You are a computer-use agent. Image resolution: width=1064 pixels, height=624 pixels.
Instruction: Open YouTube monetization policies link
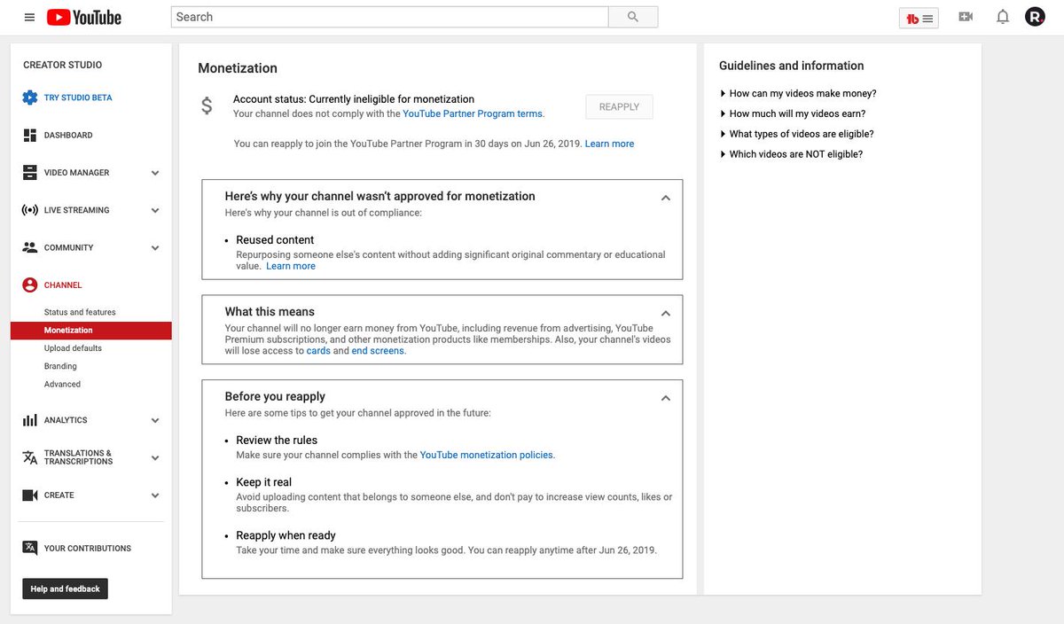[487, 455]
